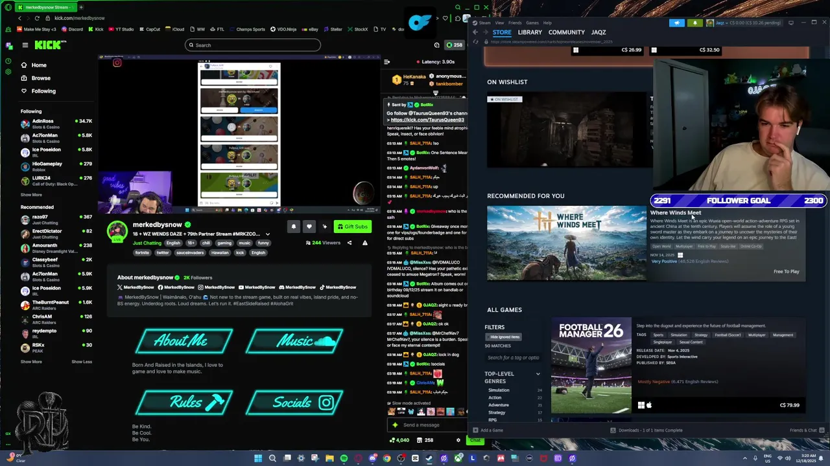Open the StockX bookmark
Screen dimensions: 830x466
point(357,29)
